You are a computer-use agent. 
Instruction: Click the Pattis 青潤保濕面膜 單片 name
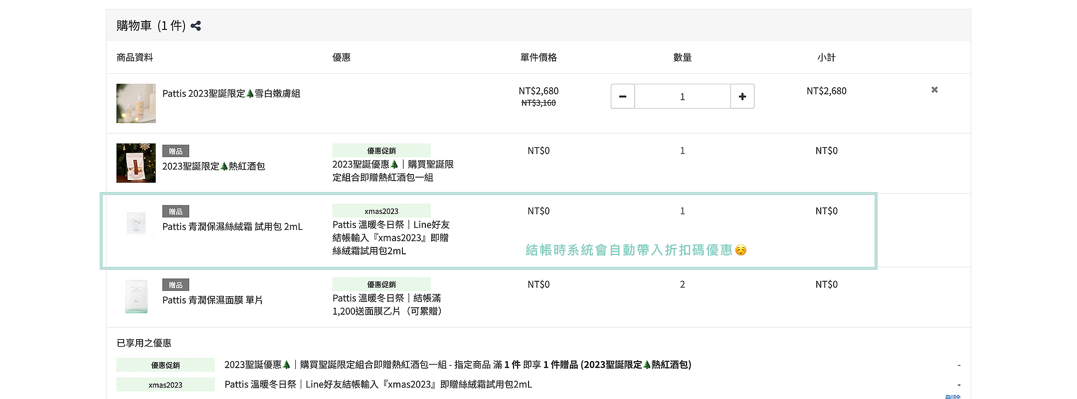pos(212,300)
